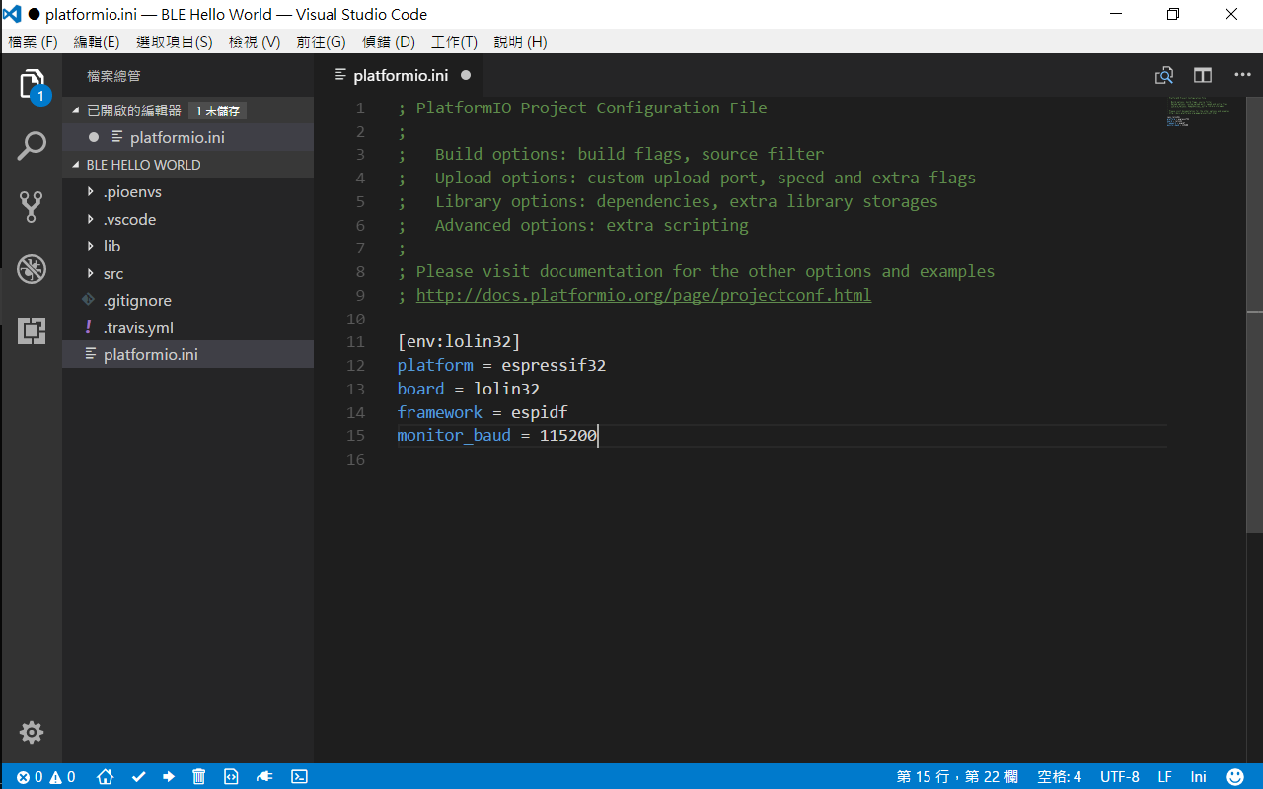The width and height of the screenshot is (1263, 789).
Task: Open the Source Control view
Action: pos(32,206)
